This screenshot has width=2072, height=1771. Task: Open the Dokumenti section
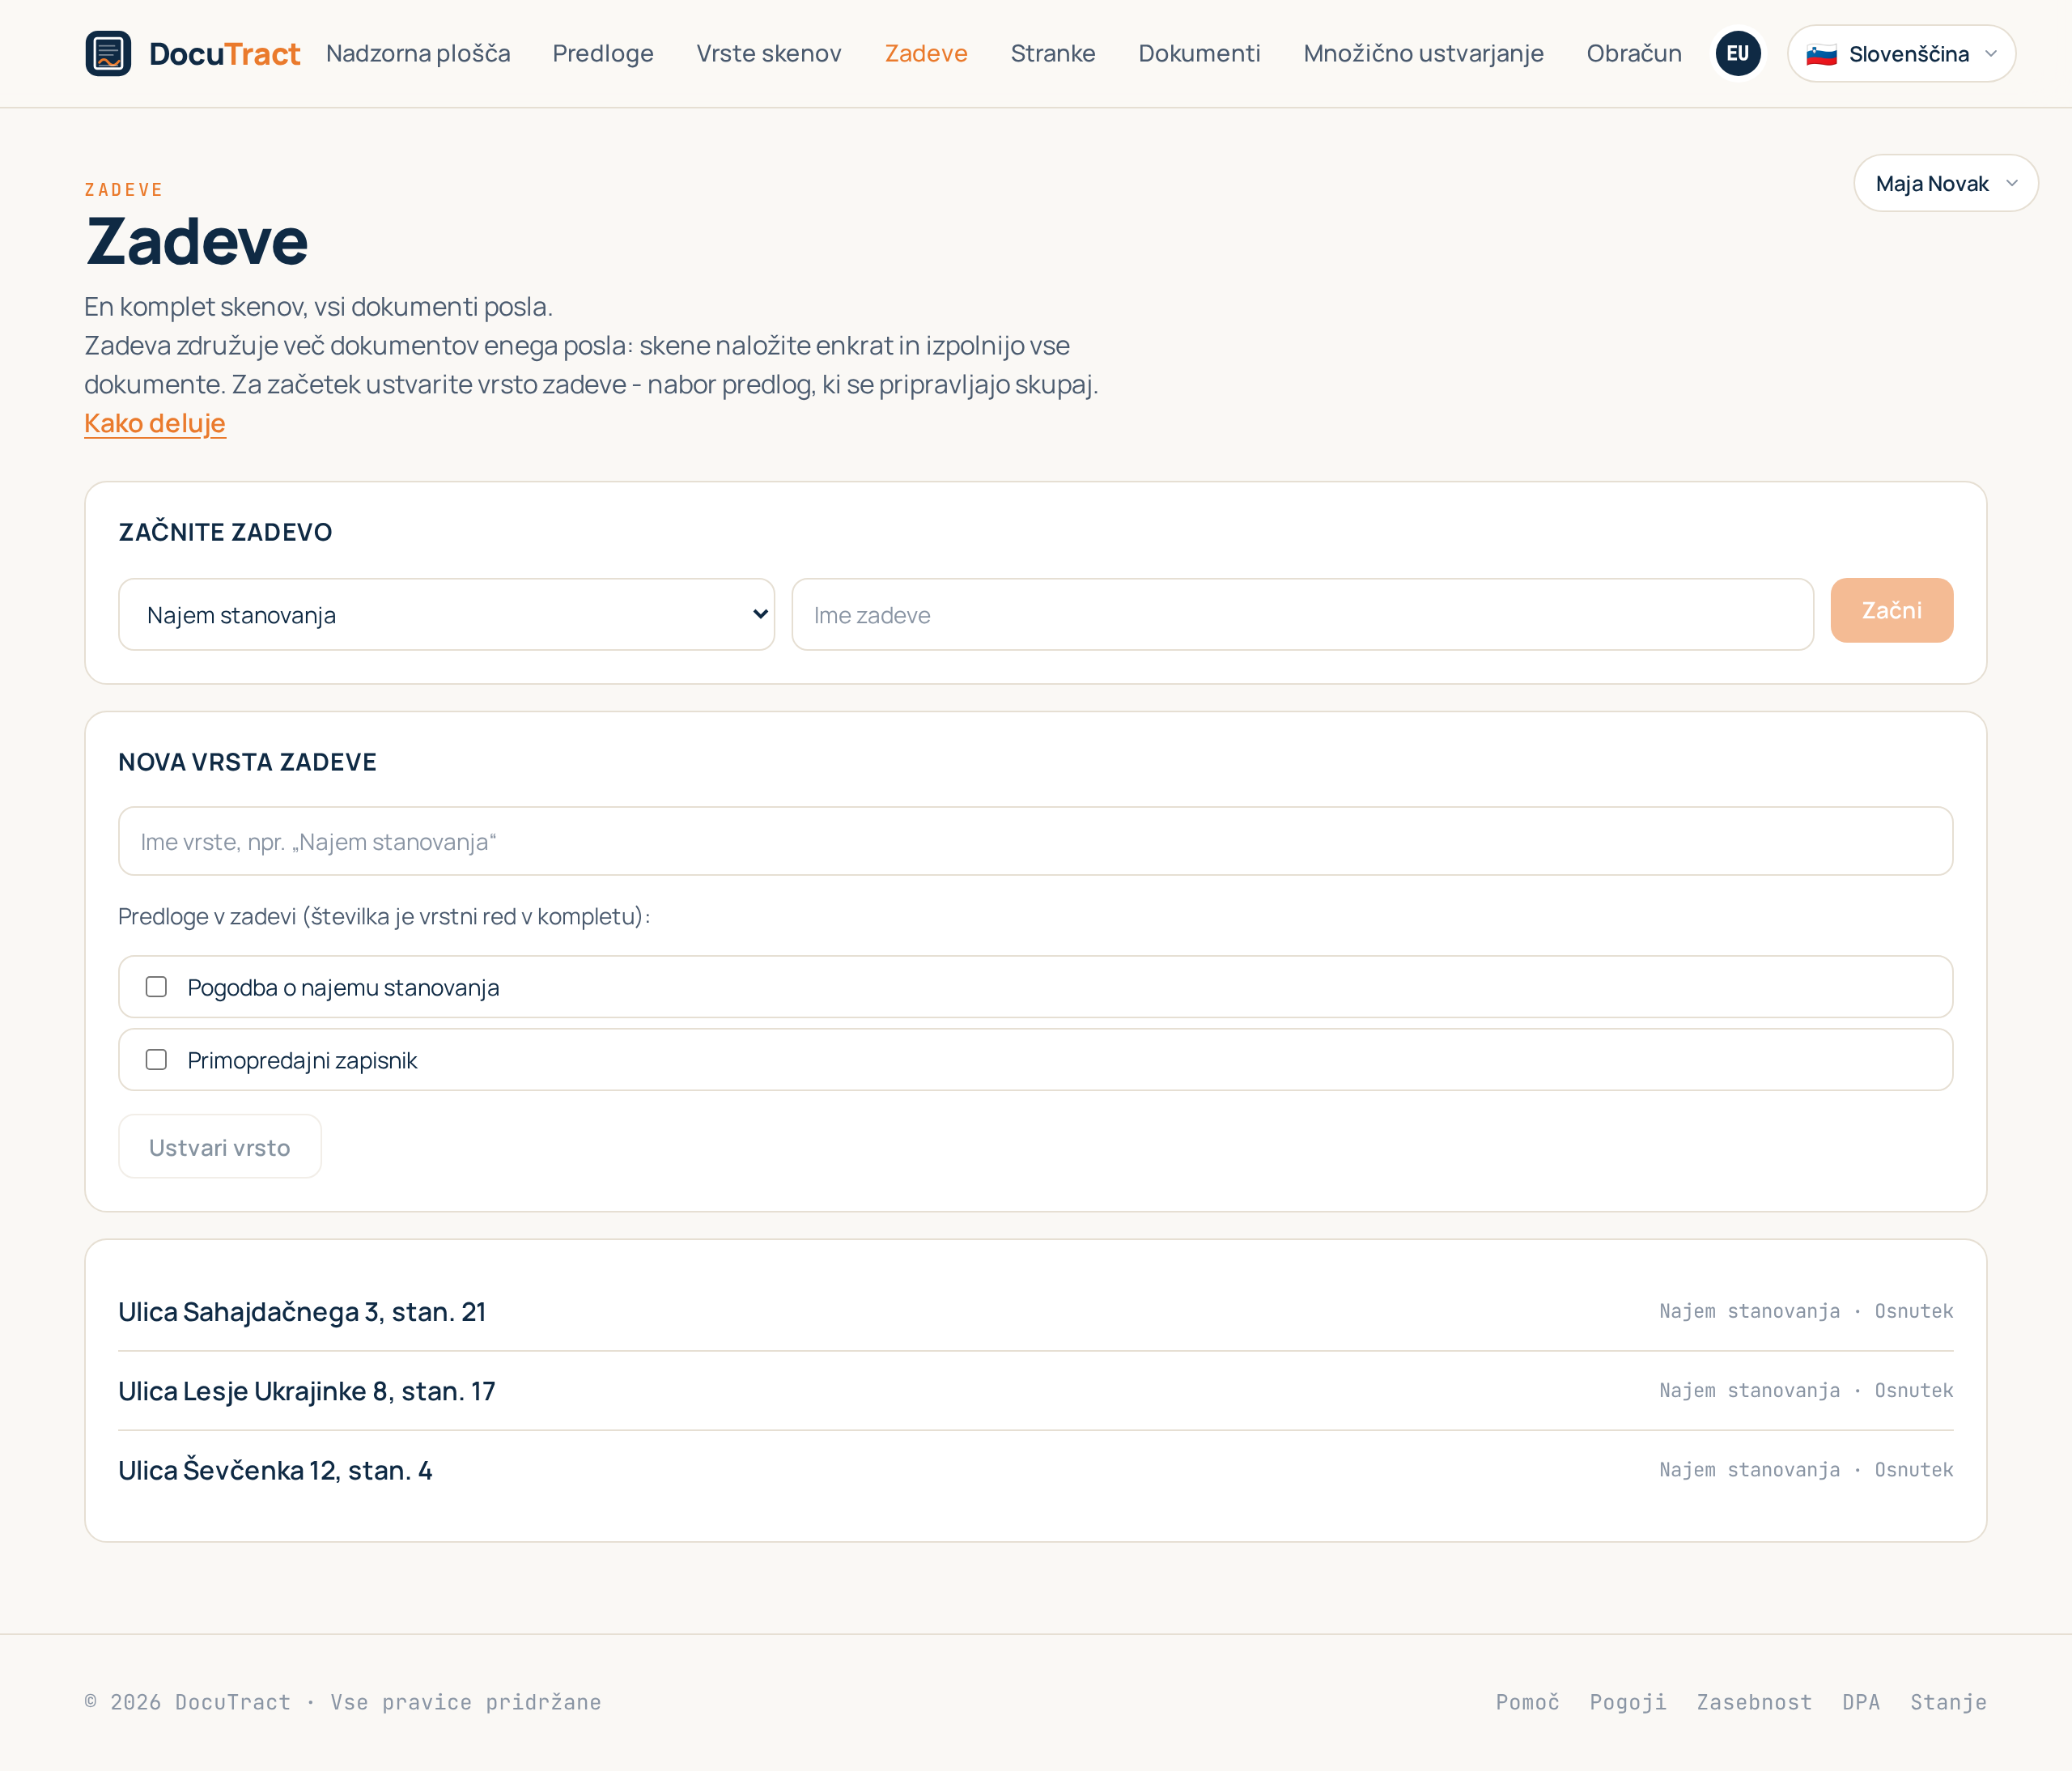point(1199,53)
